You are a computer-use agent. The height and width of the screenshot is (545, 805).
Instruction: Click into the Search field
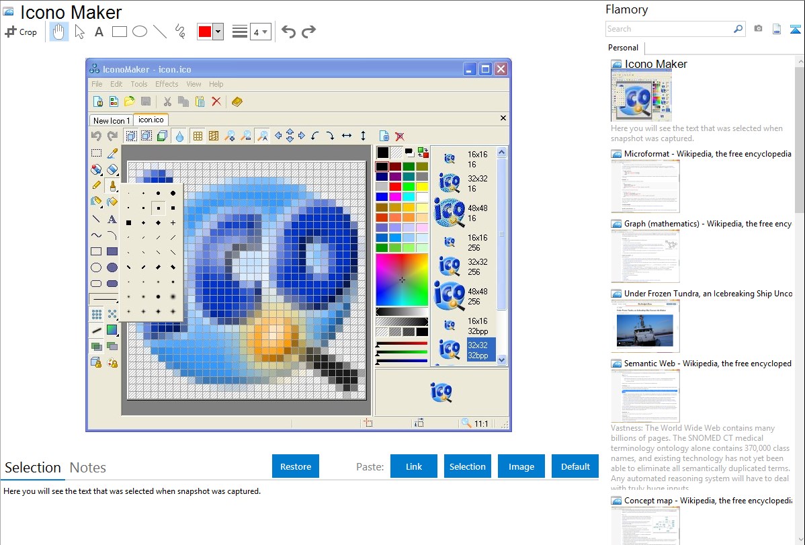(x=669, y=29)
